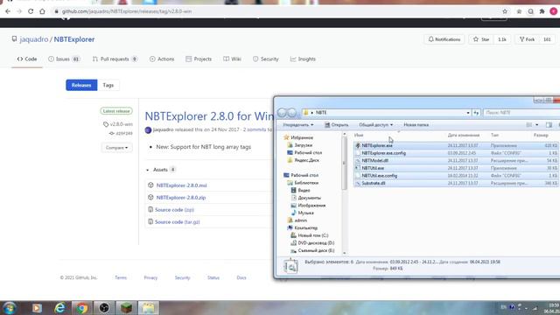The width and height of the screenshot is (560, 315).
Task: Open the Compare dropdown
Action: pos(116,148)
